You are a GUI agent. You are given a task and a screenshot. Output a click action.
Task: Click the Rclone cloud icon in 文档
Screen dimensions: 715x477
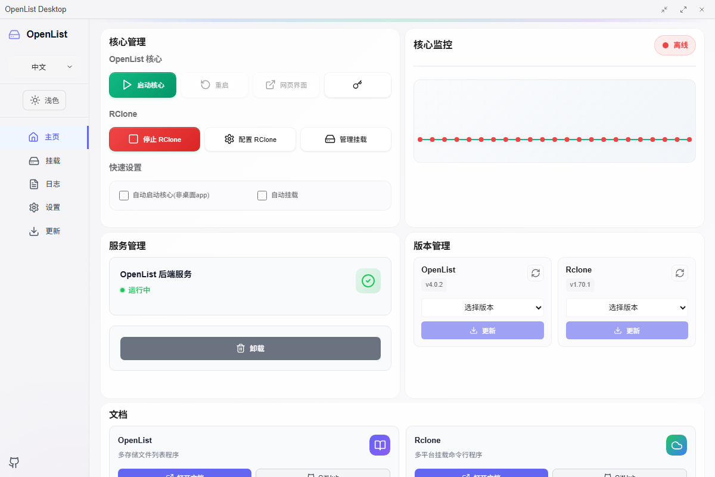pyautogui.click(x=676, y=445)
